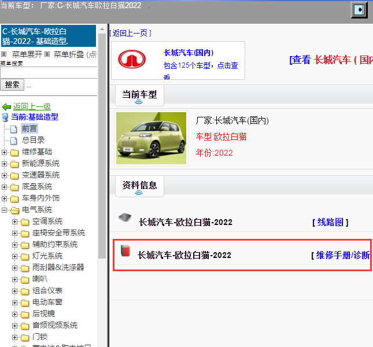Click the 当前:基础造型 link

[35, 117]
